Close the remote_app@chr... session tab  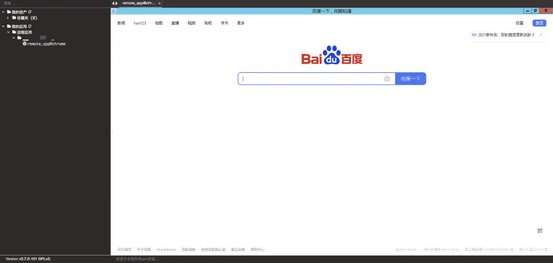[x=159, y=3]
